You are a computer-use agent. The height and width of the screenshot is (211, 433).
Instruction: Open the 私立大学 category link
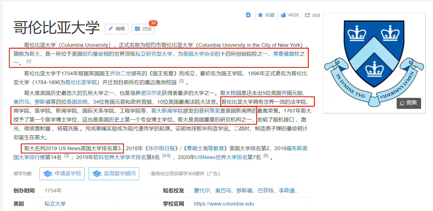55,204
